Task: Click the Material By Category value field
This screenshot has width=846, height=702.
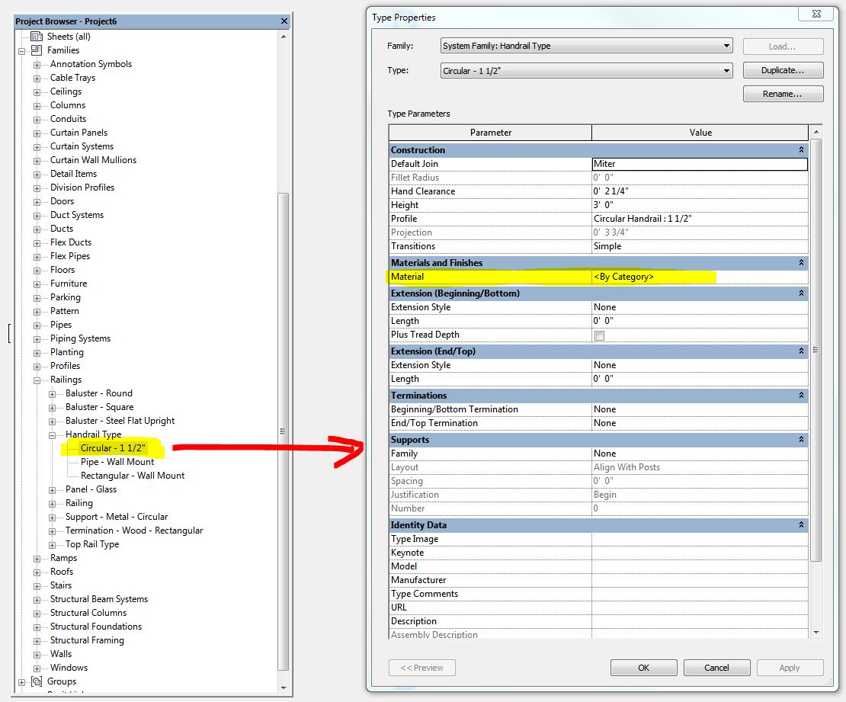Action: [x=699, y=277]
